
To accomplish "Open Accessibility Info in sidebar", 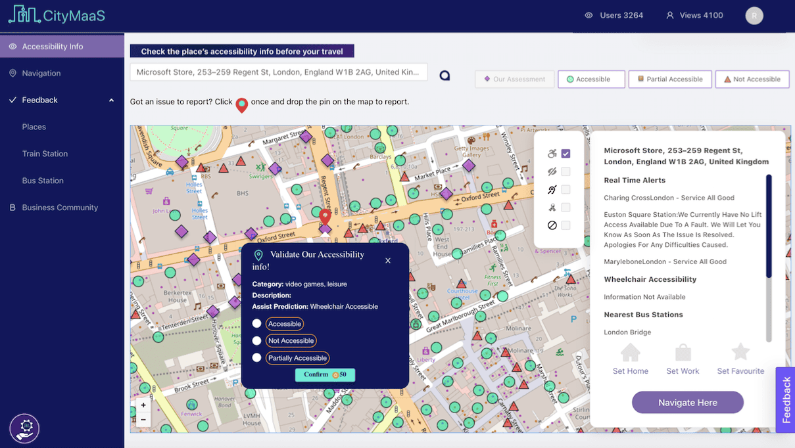I will pyautogui.click(x=62, y=47).
